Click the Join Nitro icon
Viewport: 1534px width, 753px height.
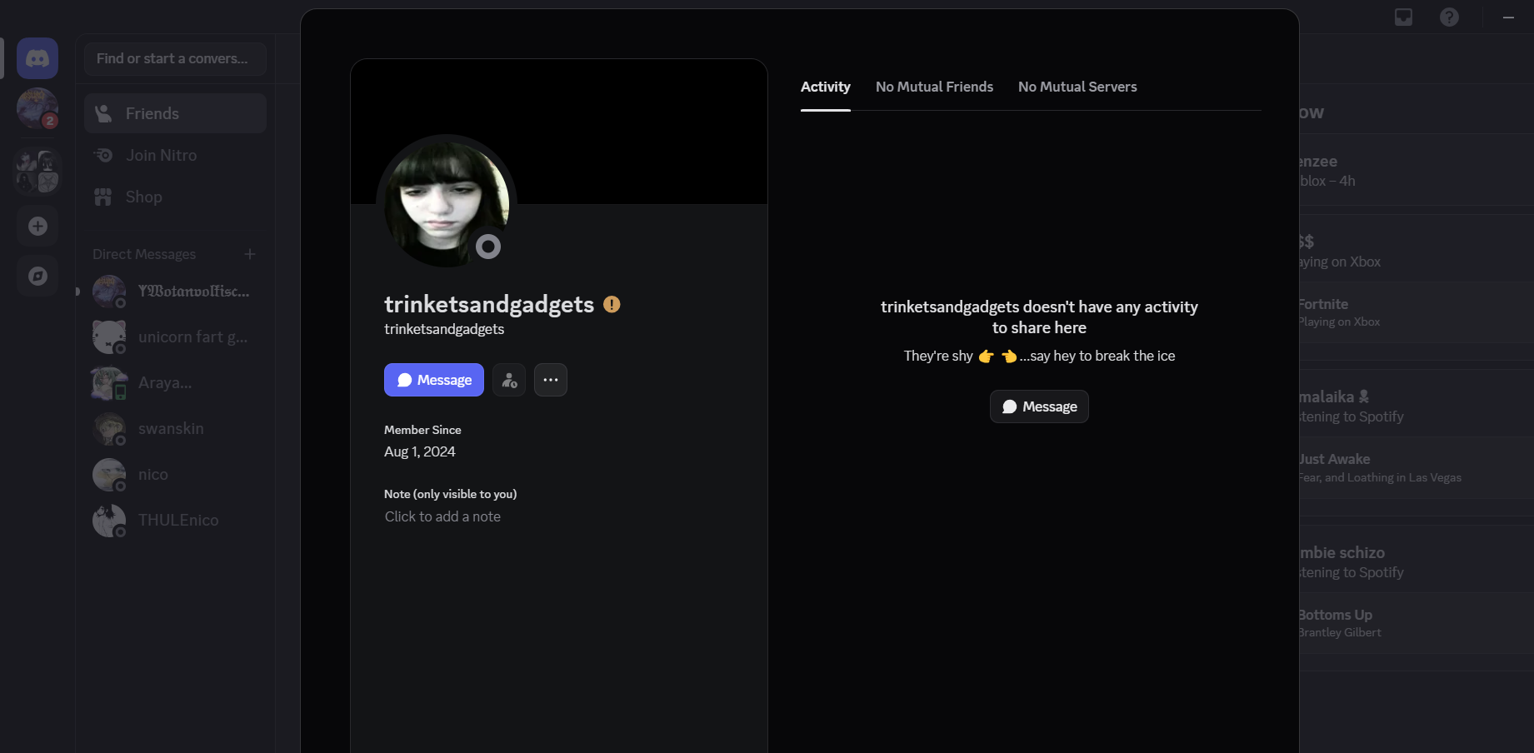pos(103,155)
